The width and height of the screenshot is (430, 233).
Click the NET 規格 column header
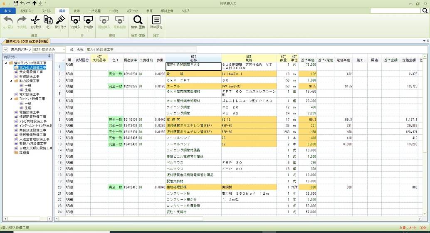(249, 58)
